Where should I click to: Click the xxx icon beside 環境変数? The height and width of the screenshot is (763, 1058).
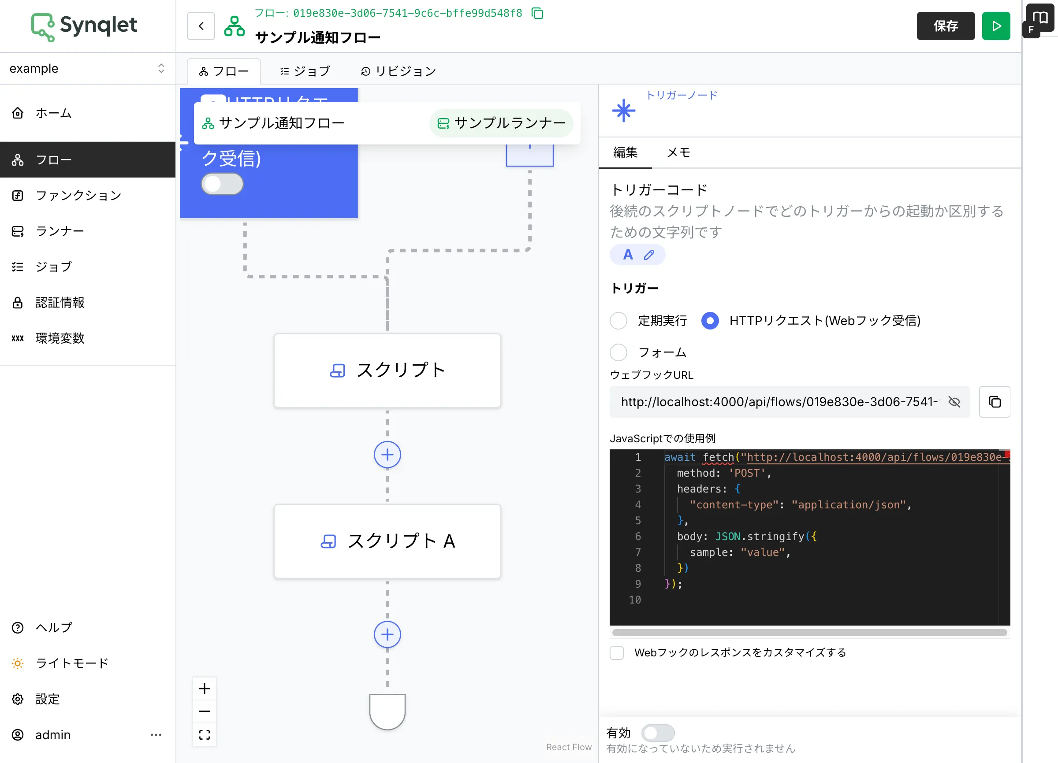(18, 338)
